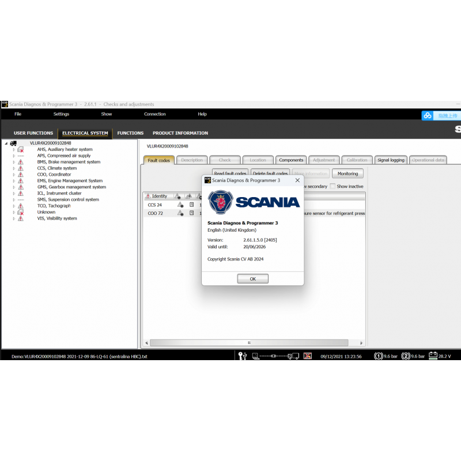
Task: Expand the TCO Tachograph tree entry
Action: point(13,206)
